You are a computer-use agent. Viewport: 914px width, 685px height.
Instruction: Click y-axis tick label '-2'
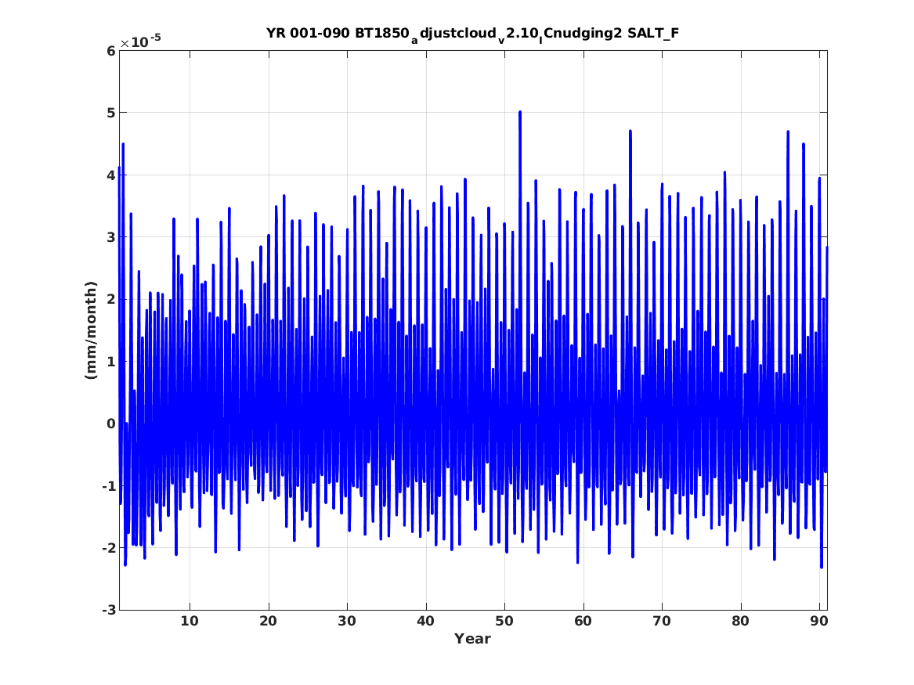[108, 548]
